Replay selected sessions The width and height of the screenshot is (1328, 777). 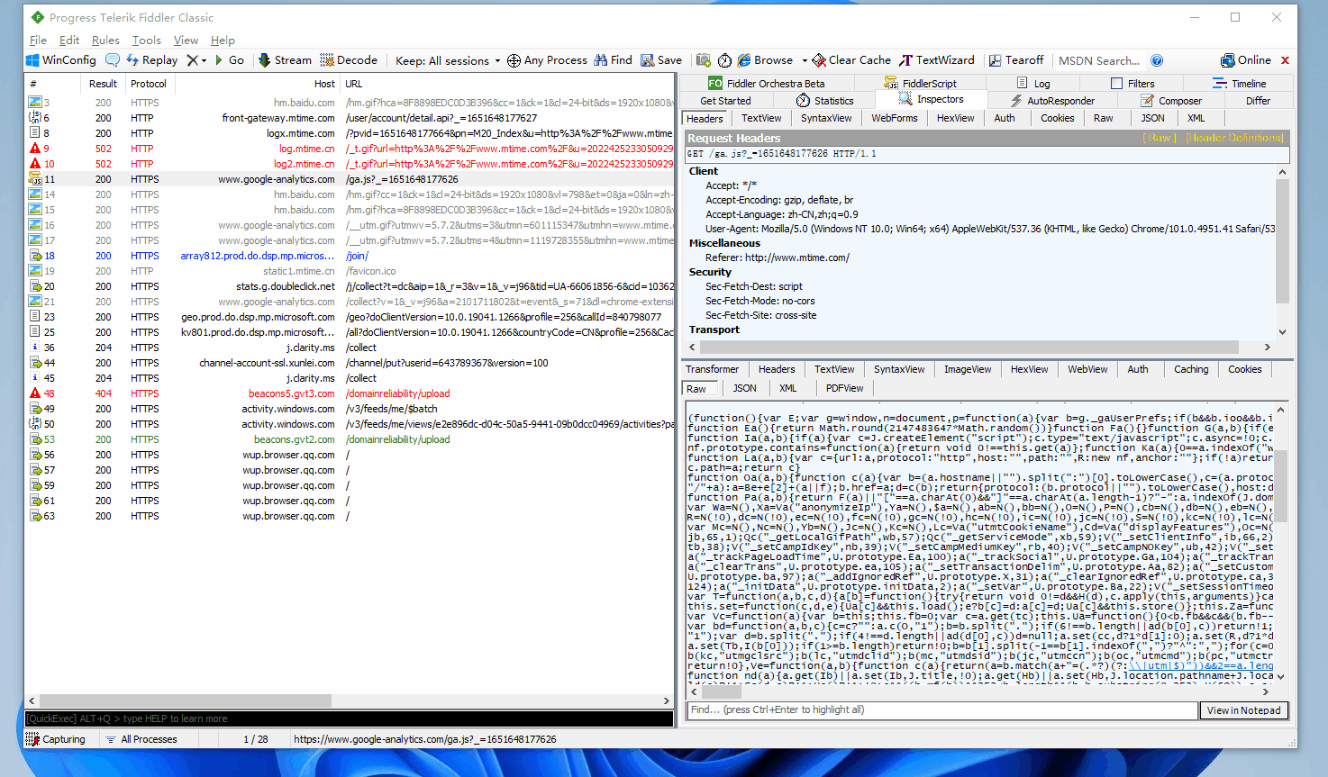(x=152, y=60)
